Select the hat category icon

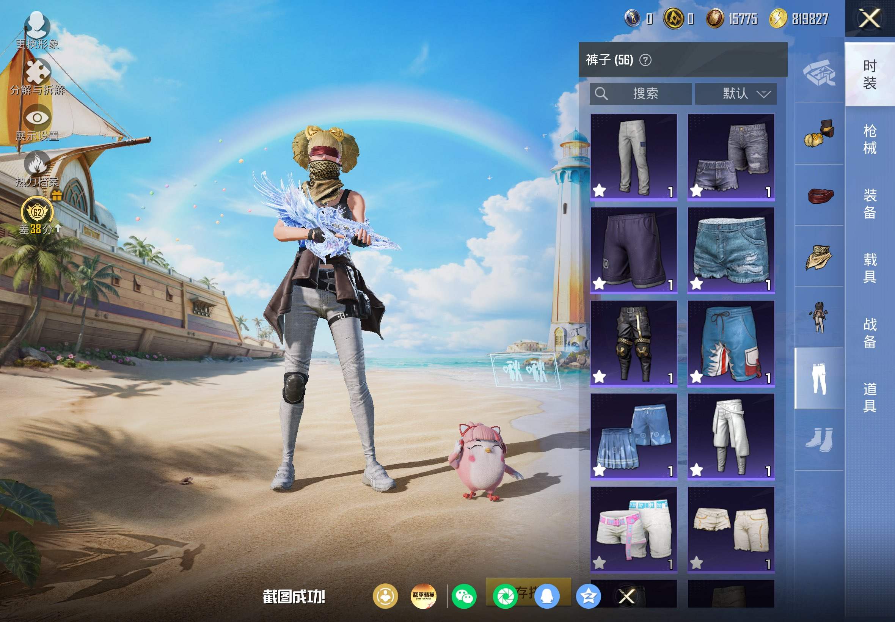point(819,134)
